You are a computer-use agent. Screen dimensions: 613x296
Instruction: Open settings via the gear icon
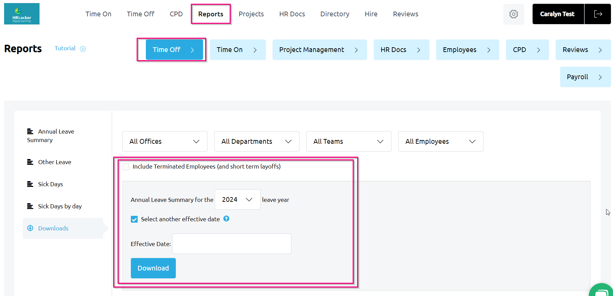pos(514,14)
